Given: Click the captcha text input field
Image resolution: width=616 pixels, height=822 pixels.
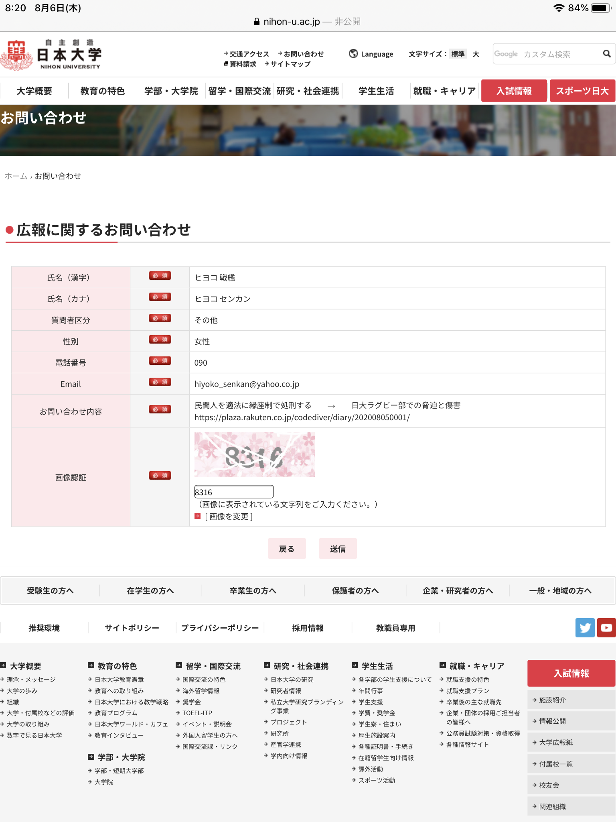Looking at the screenshot, I should 234,492.
